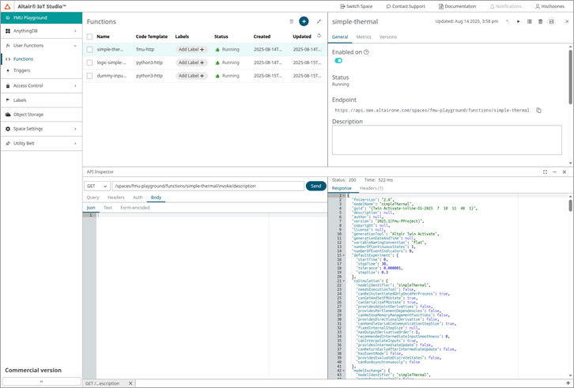The image size is (574, 388).
Task: Run the simple-thermal function play icon
Action: (x=519, y=21)
